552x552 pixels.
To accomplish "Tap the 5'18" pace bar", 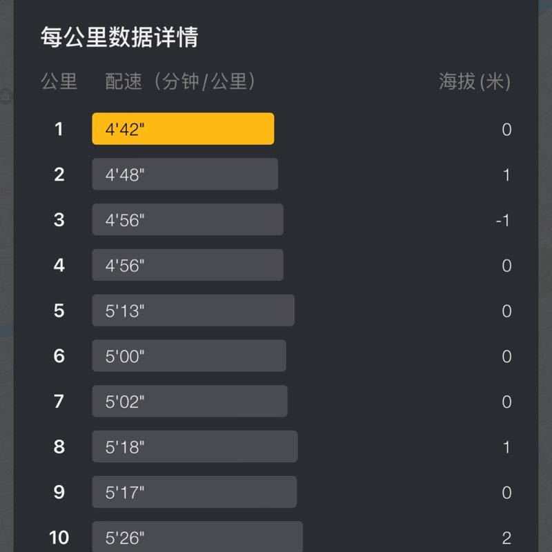I will click(195, 447).
